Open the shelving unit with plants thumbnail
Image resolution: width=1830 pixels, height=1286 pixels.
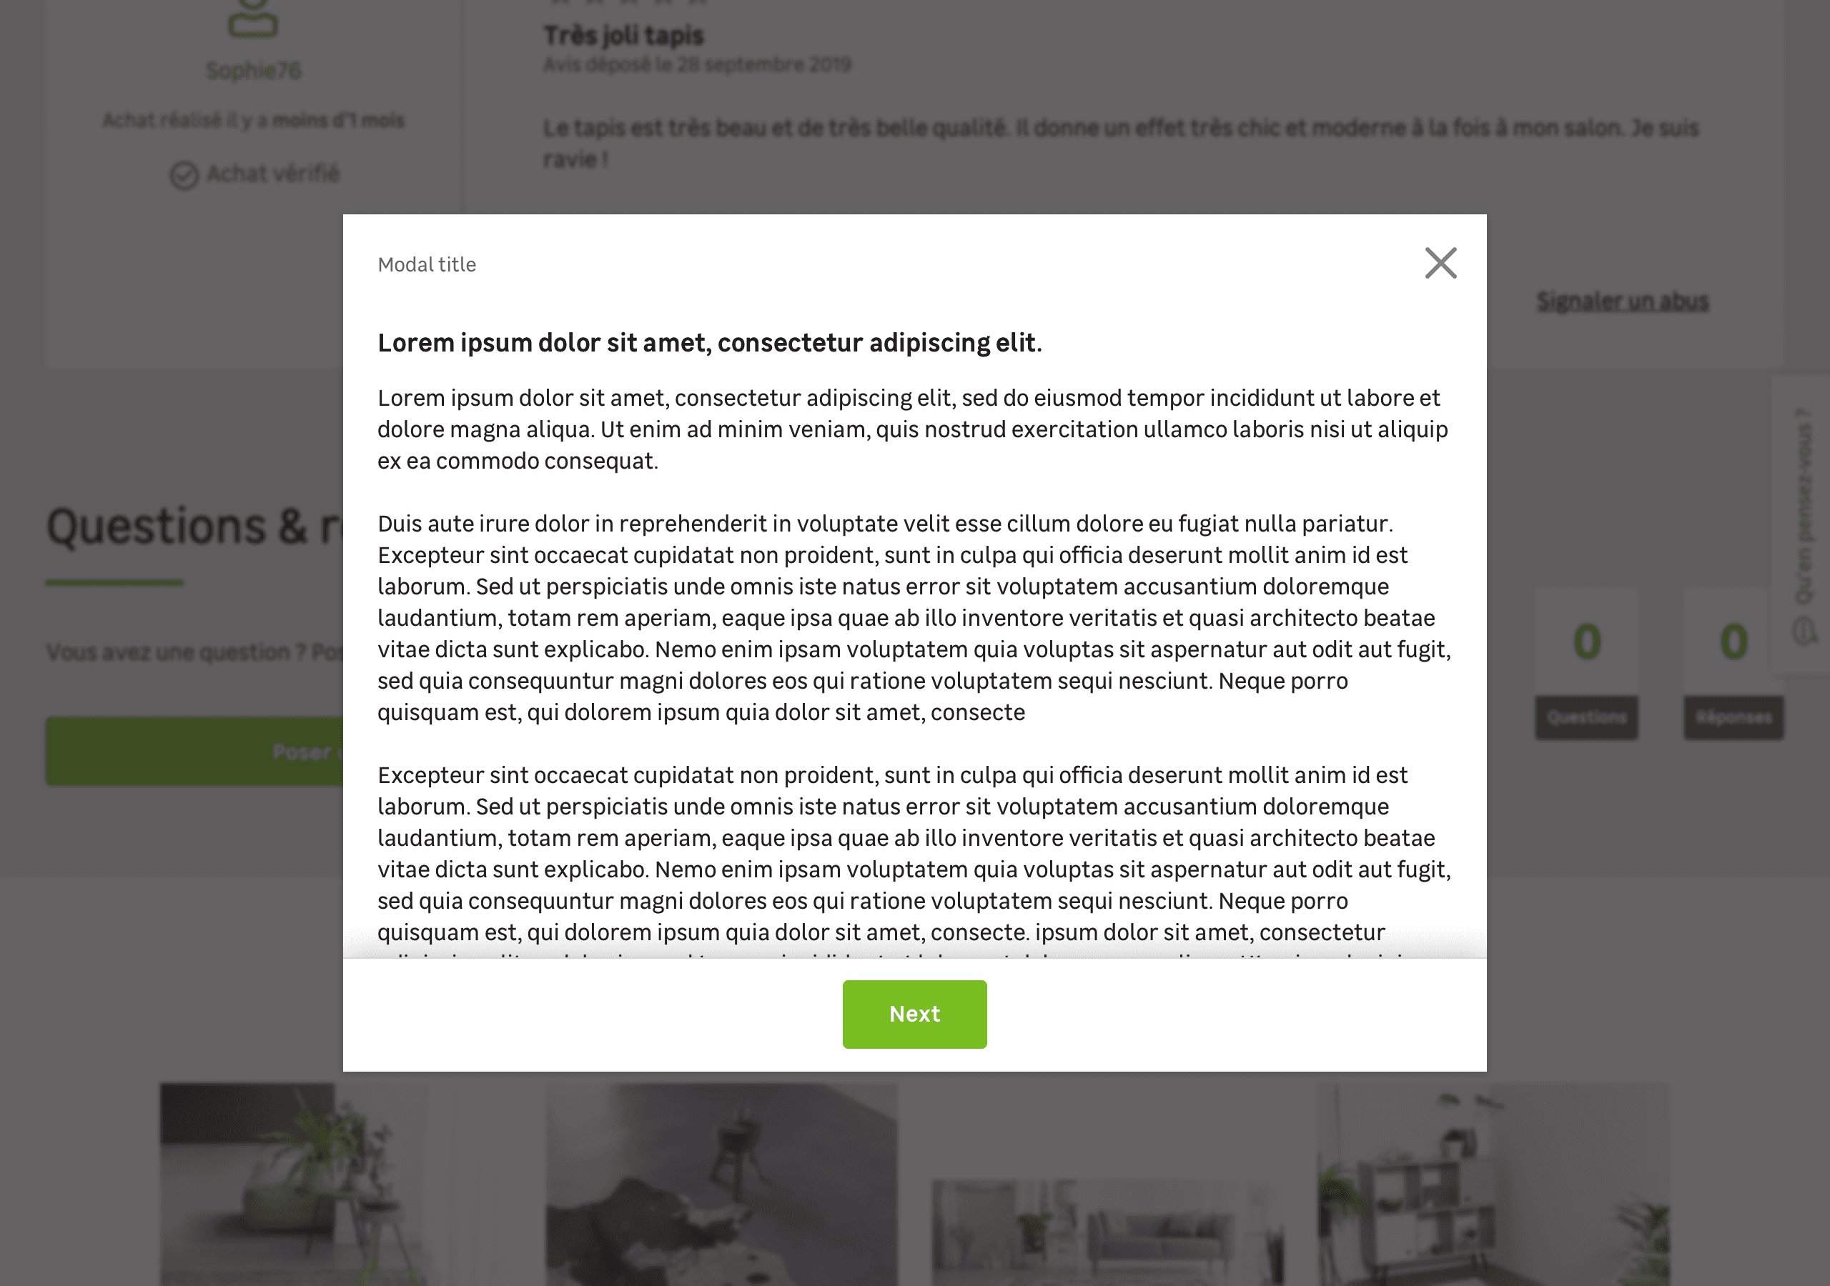[x=1493, y=1184]
